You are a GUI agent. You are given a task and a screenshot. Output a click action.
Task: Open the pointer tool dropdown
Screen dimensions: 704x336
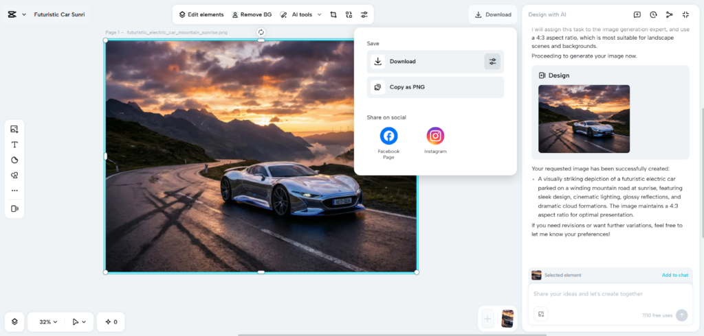click(80, 322)
